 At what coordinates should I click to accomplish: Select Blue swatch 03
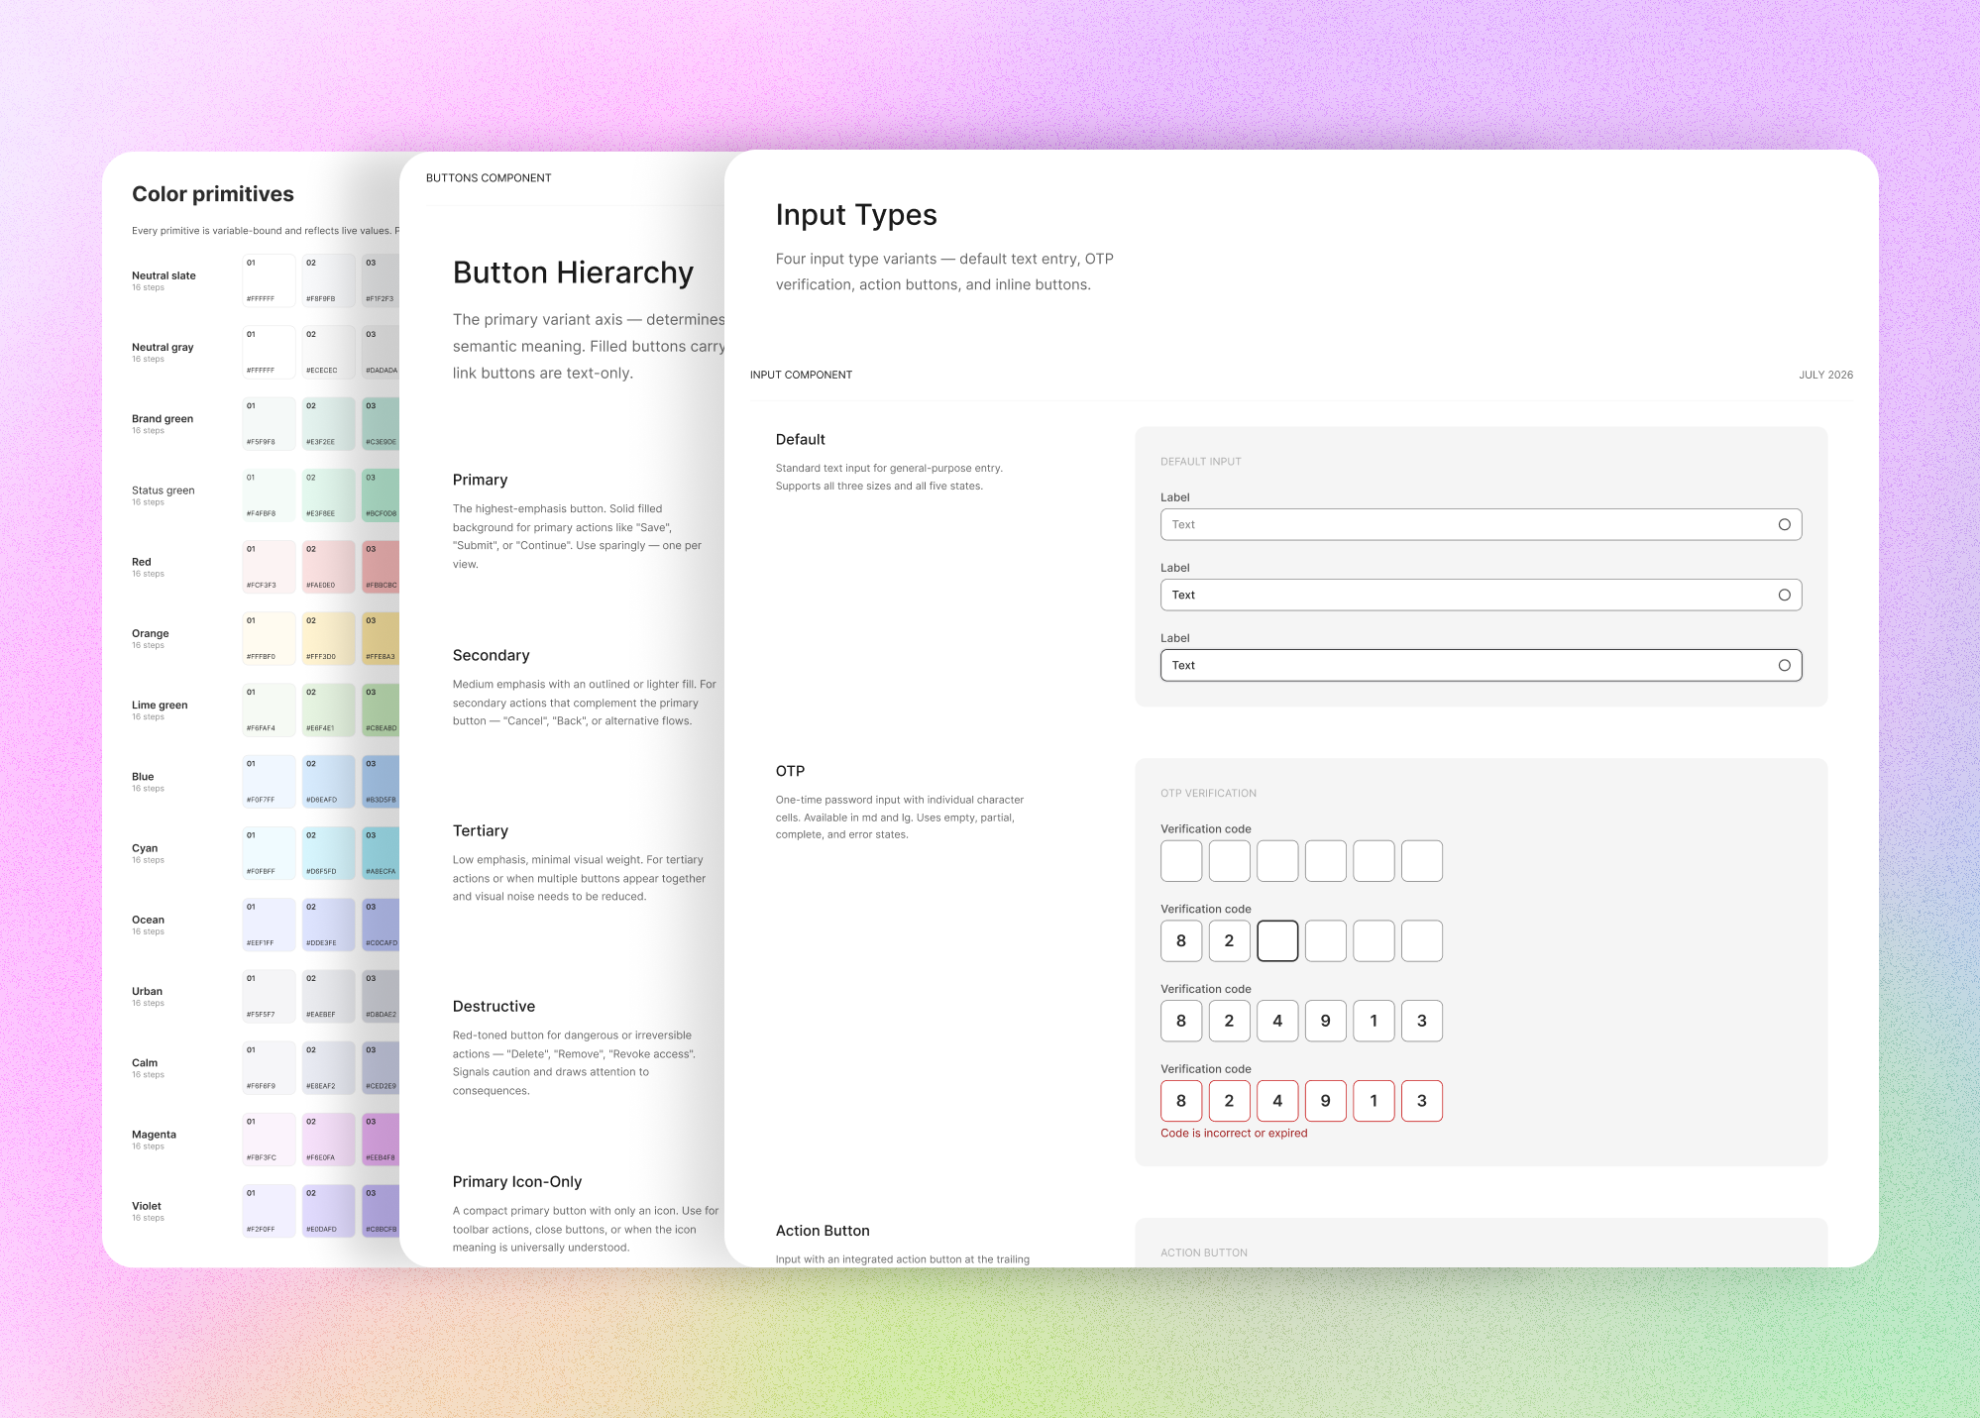(x=382, y=781)
